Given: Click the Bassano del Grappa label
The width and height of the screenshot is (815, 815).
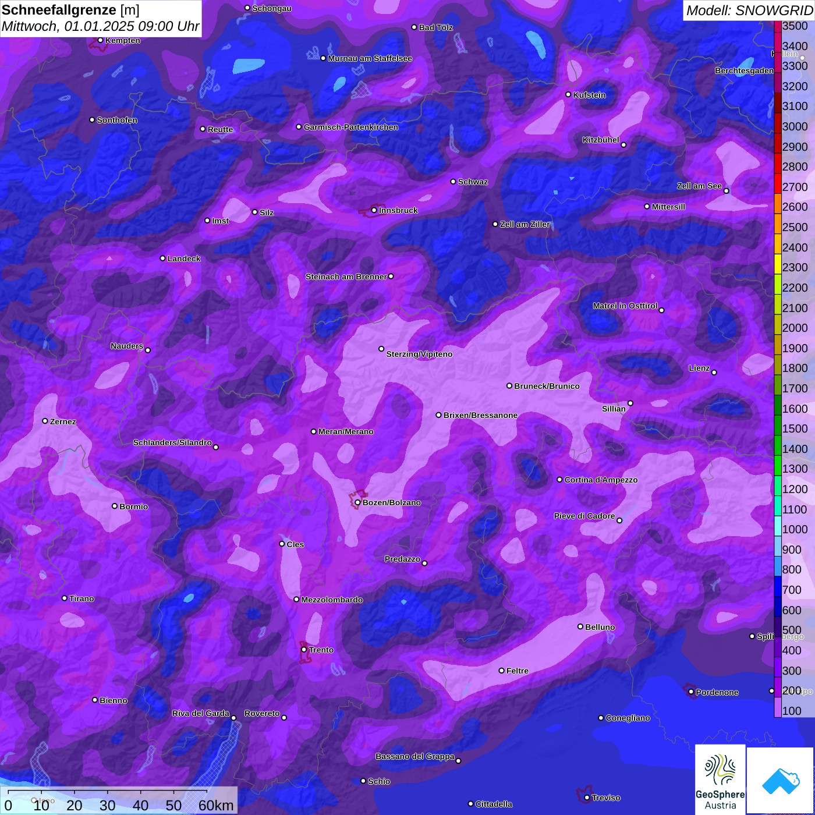Looking at the screenshot, I should [x=415, y=756].
